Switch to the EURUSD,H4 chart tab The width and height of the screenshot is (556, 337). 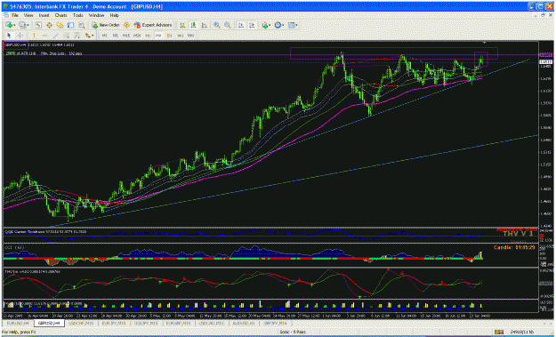[x=18, y=323]
